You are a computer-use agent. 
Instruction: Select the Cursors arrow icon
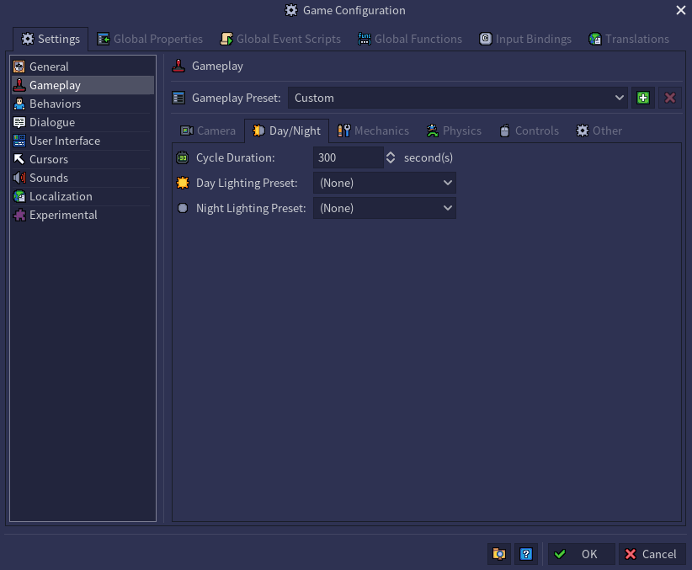(19, 159)
